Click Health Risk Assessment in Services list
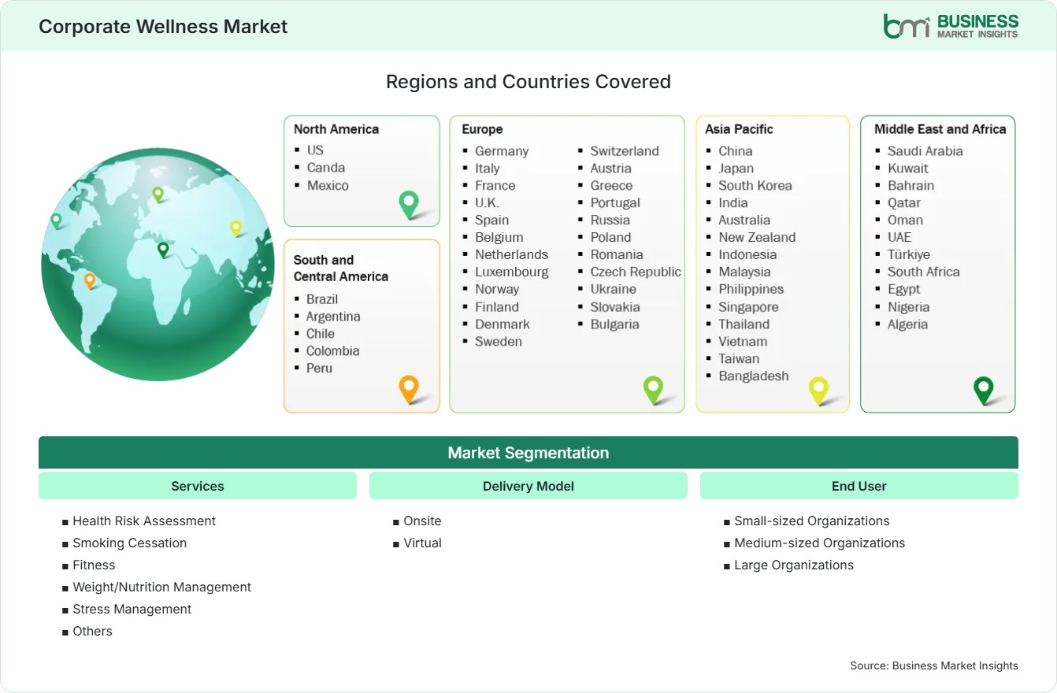The height and width of the screenshot is (693, 1057). 144,521
